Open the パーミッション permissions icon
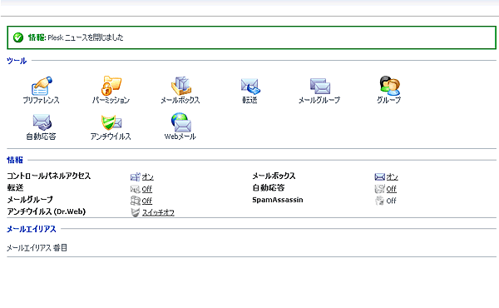The width and height of the screenshot is (499, 308). 111,86
